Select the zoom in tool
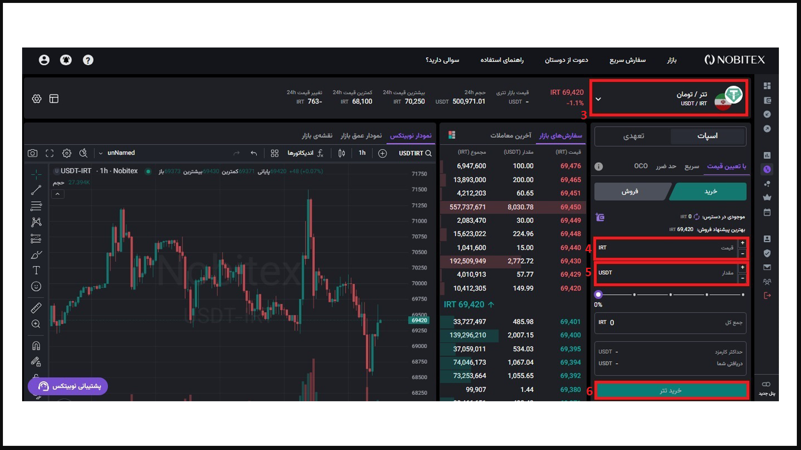This screenshot has width=801, height=450. click(x=36, y=324)
